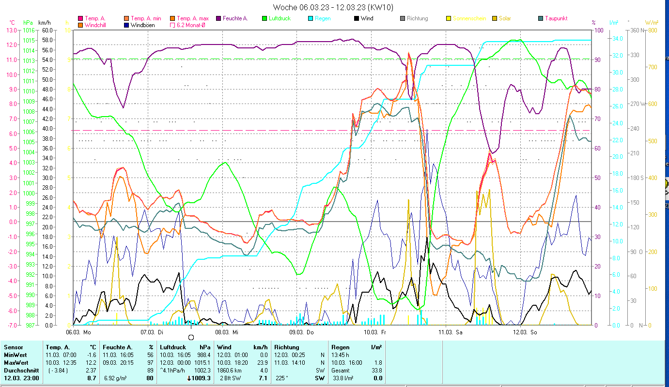
Task: Click the '2 Bft SW' value
Action: coord(231,378)
